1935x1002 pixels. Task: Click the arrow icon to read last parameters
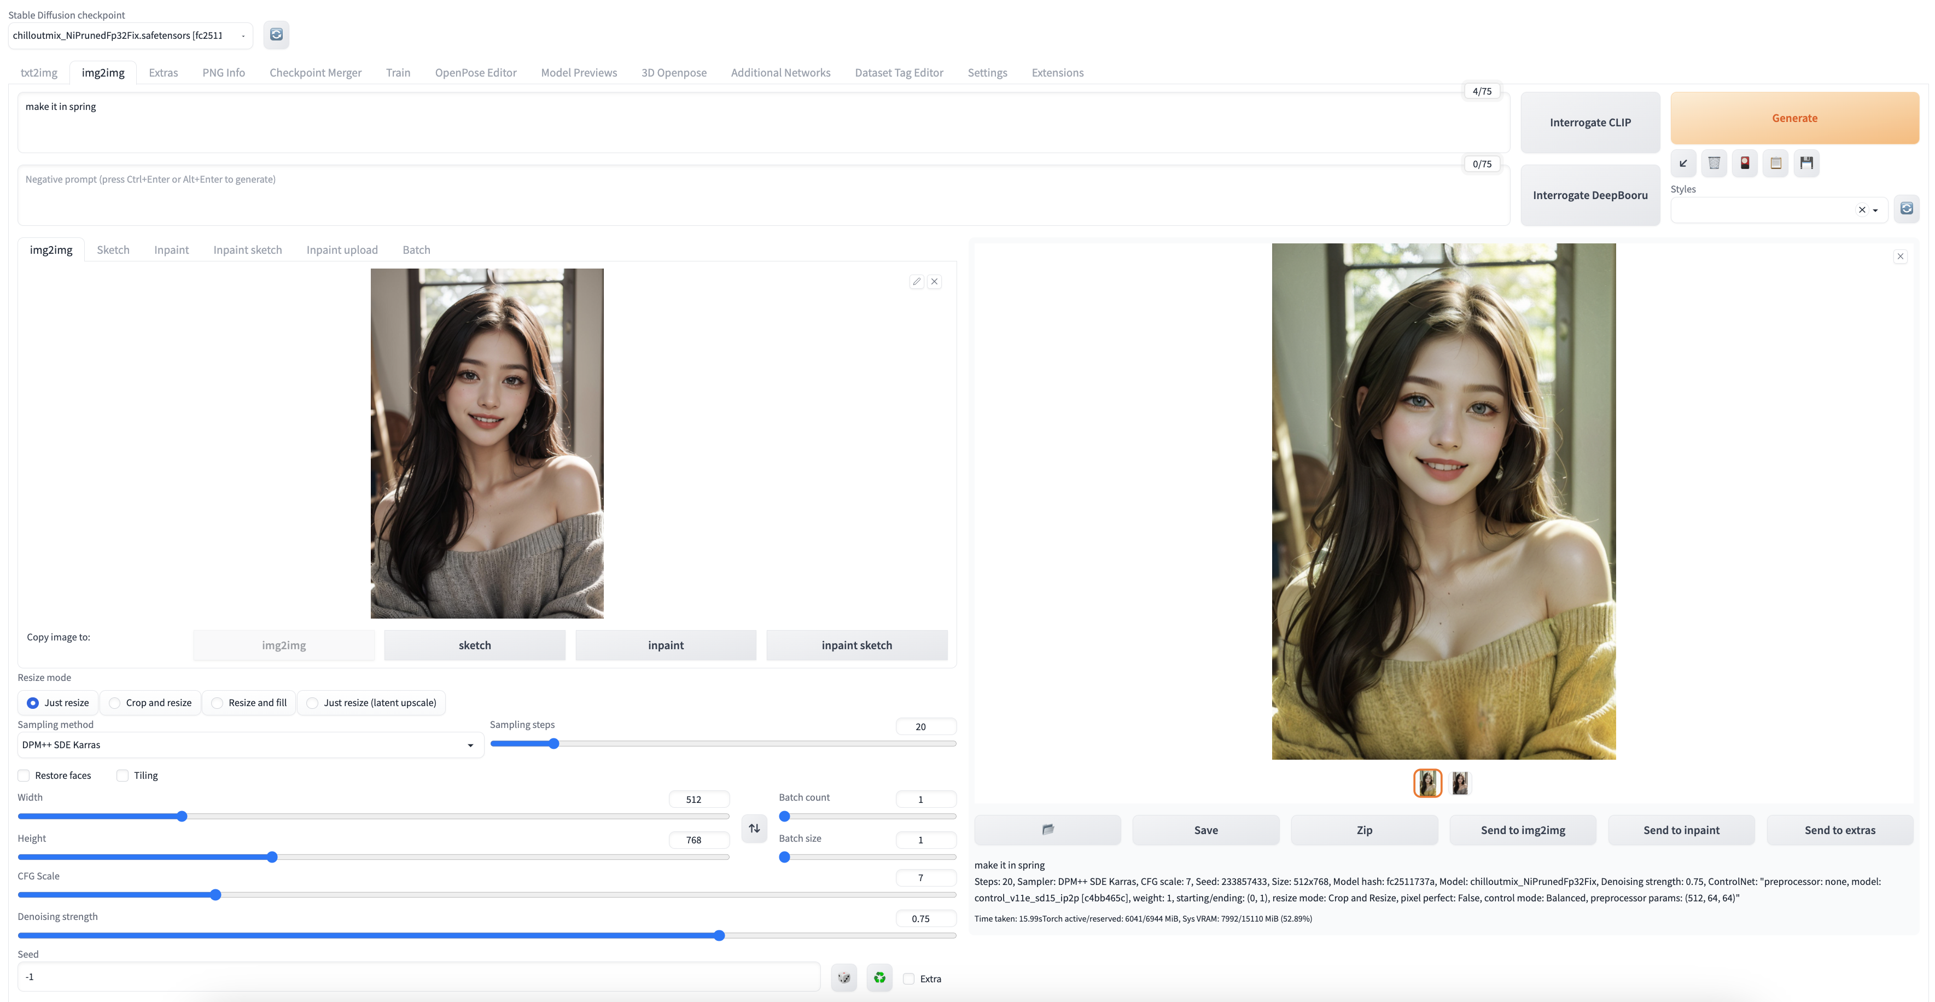pyautogui.click(x=1683, y=163)
